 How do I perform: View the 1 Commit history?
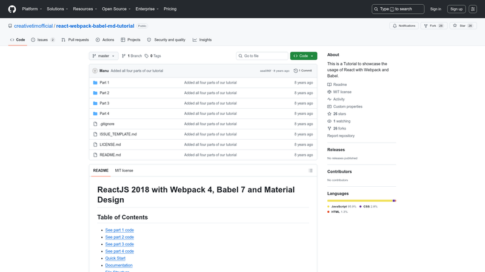click(x=303, y=71)
